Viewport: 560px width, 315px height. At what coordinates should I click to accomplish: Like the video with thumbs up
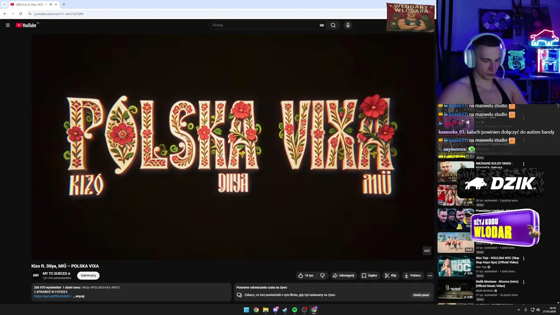click(306, 276)
